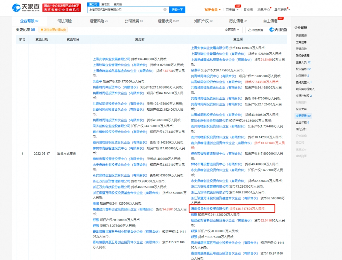342x260 pixels.
Task: Click the 发生变更时通知我 bell button
Action: pyautogui.click(x=53, y=30)
